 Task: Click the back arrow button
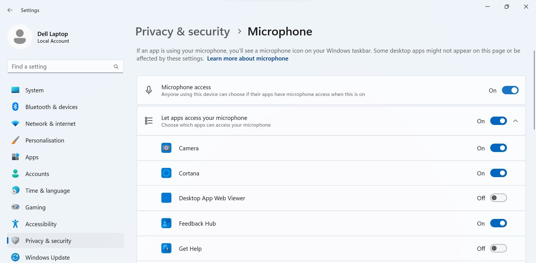click(x=10, y=10)
